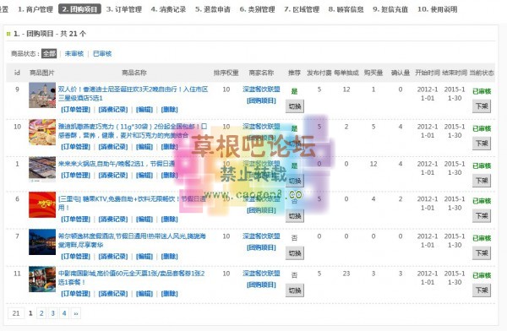Screen dimensions: 507x331
Task: Open [订单管理] for id 9 row
Action: pyautogui.click(x=76, y=110)
